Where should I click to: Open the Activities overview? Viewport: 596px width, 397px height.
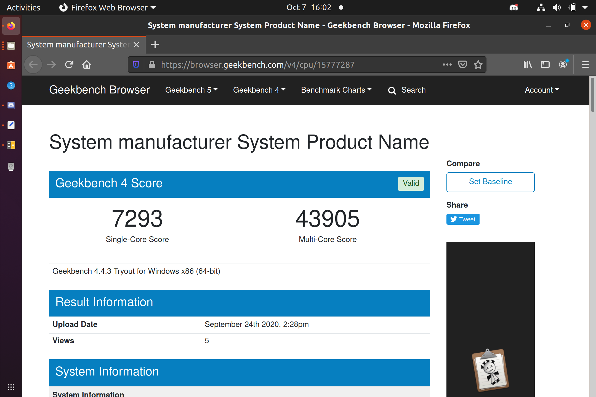coord(23,7)
